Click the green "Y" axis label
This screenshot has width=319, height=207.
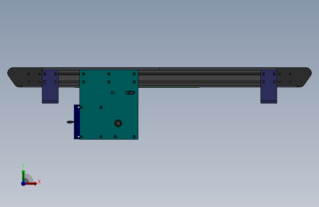pyautogui.click(x=23, y=166)
